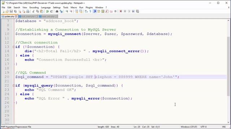Open the Run menu
231x129 pixels.
[x=81, y=8]
